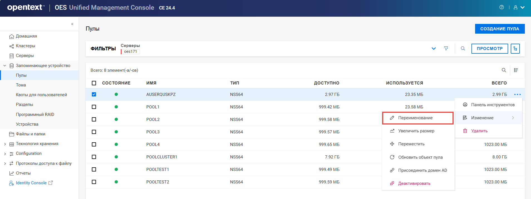
Task: Open the tree view icon button
Action: coord(515,48)
